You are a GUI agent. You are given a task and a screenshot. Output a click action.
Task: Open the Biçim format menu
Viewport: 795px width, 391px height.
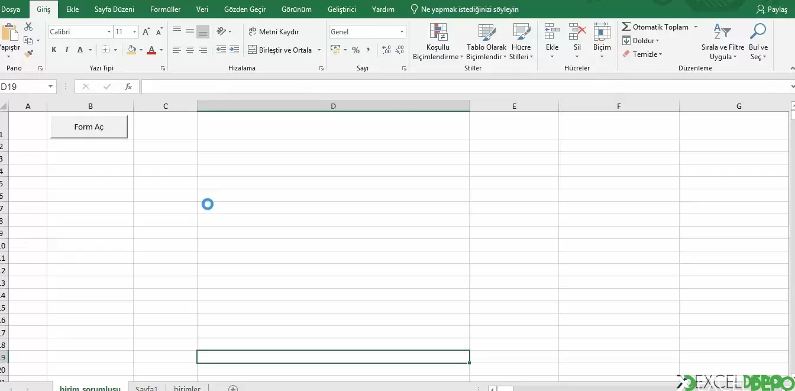point(602,41)
